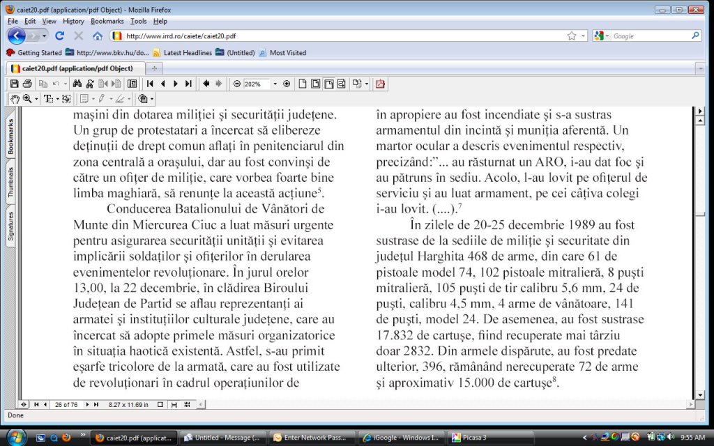Print the PDF document
The height and width of the screenshot is (446, 714).
[26, 84]
